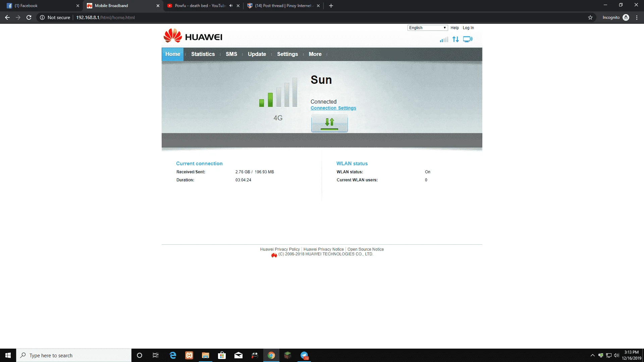Image resolution: width=644 pixels, height=362 pixels.
Task: Click the data transfer arrows header icon
Action: [455, 40]
